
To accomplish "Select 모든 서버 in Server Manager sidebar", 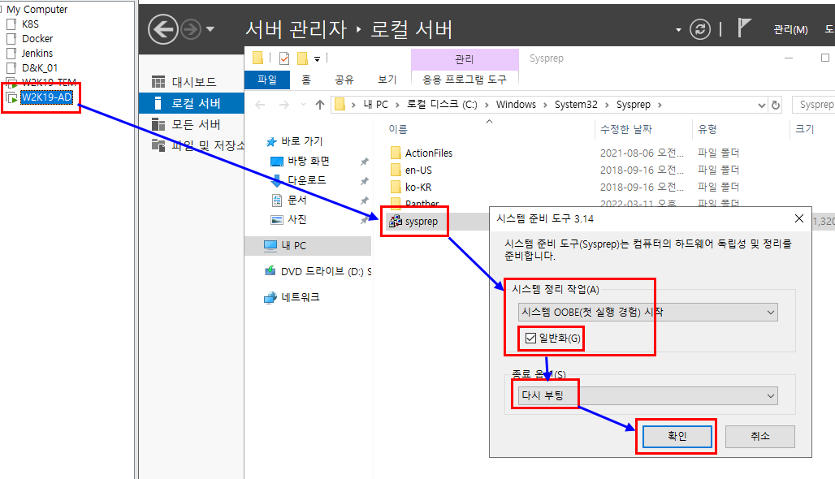I will (196, 124).
